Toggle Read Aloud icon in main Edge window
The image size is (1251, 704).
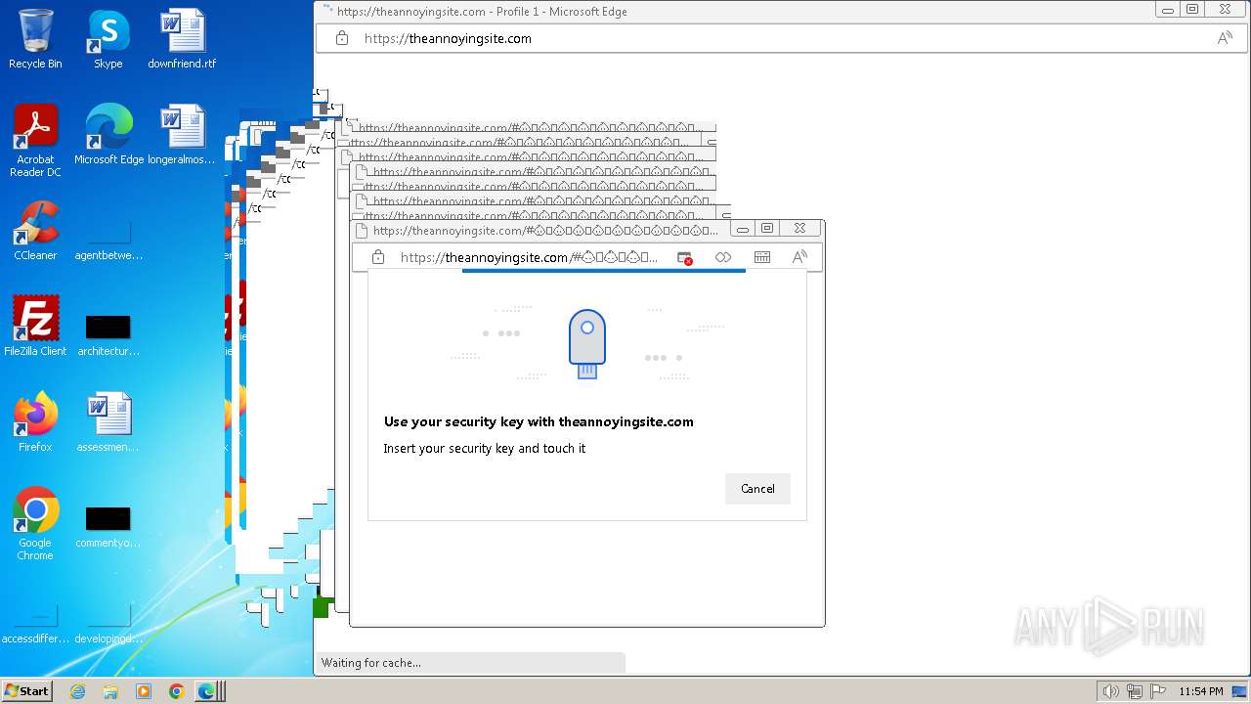tap(1225, 38)
